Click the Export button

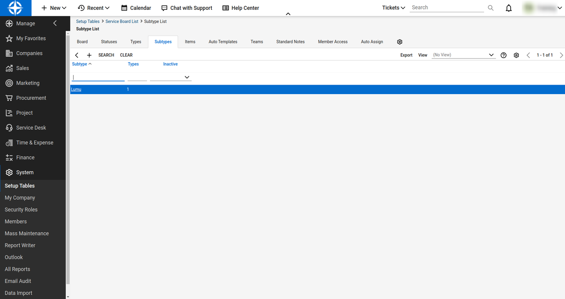click(x=406, y=55)
